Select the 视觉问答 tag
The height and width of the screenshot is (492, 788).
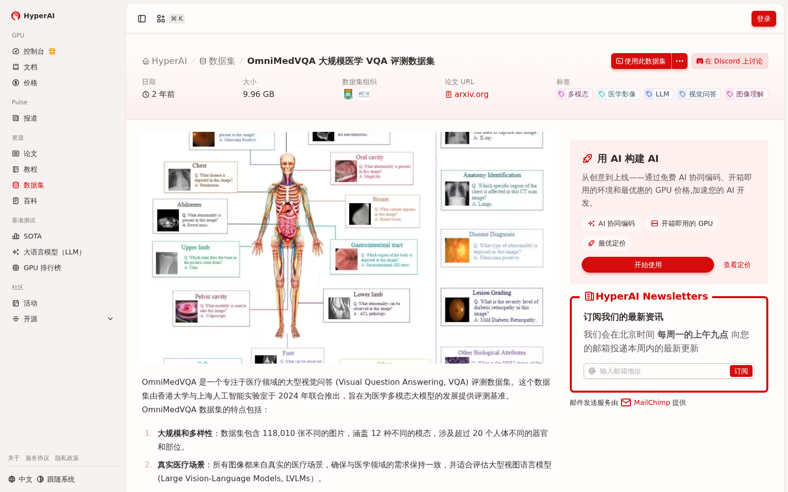(x=699, y=94)
